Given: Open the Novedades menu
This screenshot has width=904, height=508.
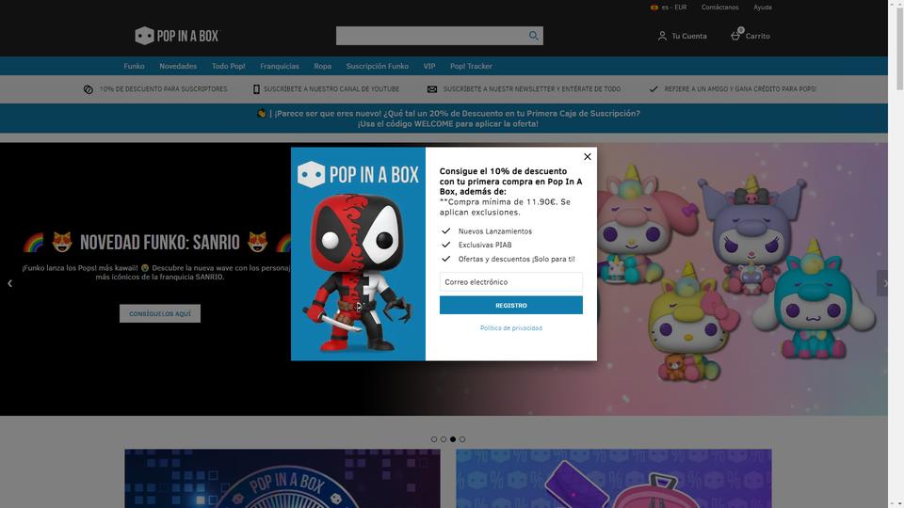Looking at the screenshot, I should (178, 66).
